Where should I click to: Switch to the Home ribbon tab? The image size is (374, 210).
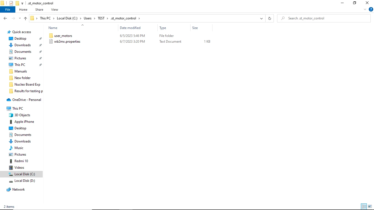pos(23,10)
